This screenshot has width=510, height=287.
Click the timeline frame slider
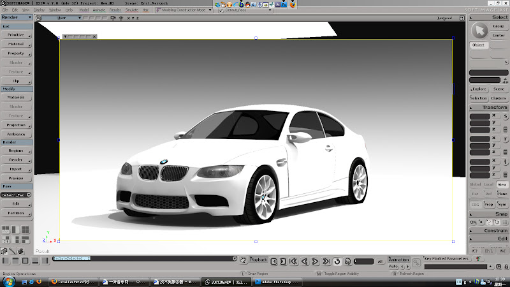[x=364, y=261]
